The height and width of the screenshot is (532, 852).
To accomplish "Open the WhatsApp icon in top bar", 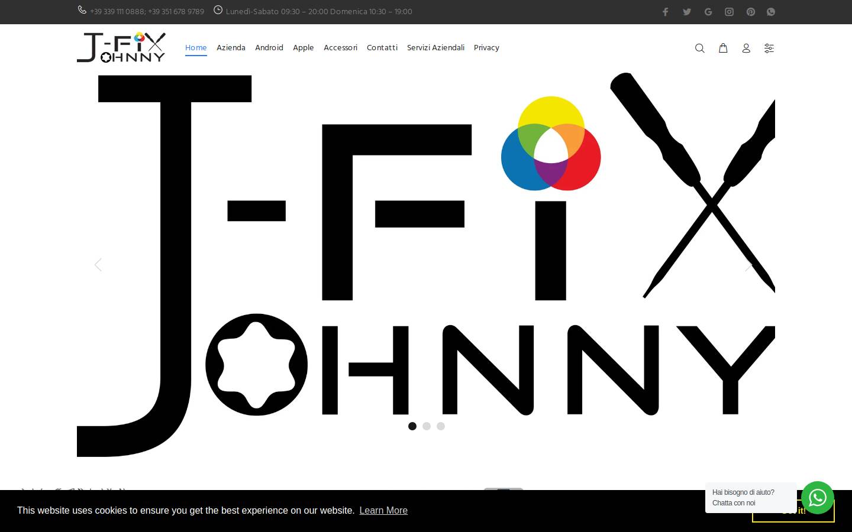I will [x=771, y=12].
